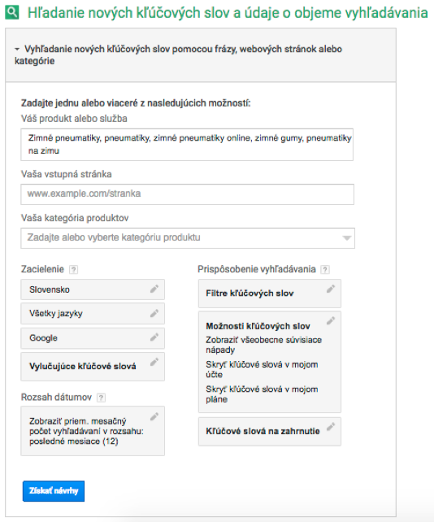Edit the Slovensko location targeting pencil
This screenshot has height=522, width=434.
[154, 289]
